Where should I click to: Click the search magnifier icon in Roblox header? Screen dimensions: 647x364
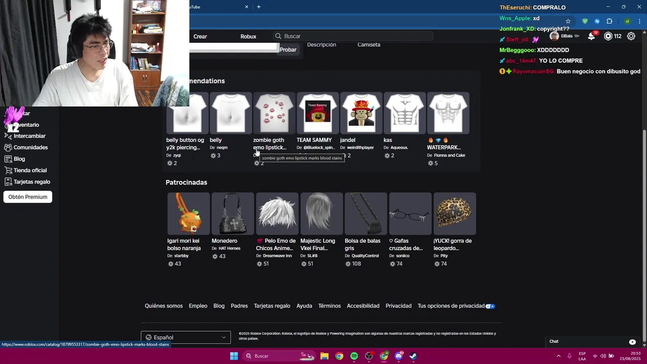tap(278, 36)
